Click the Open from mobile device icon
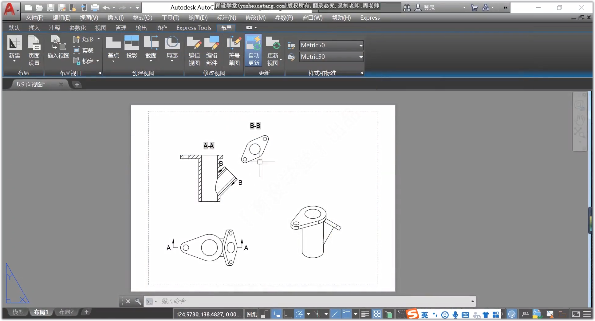The height and width of the screenshot is (321, 595). 73,8
